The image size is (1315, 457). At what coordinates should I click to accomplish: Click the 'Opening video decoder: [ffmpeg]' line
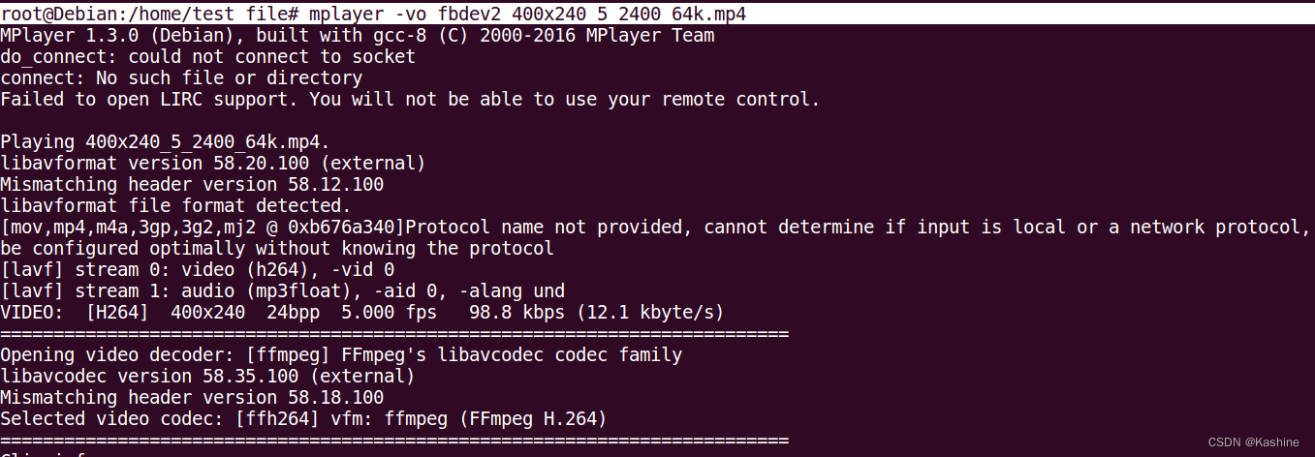click(341, 354)
